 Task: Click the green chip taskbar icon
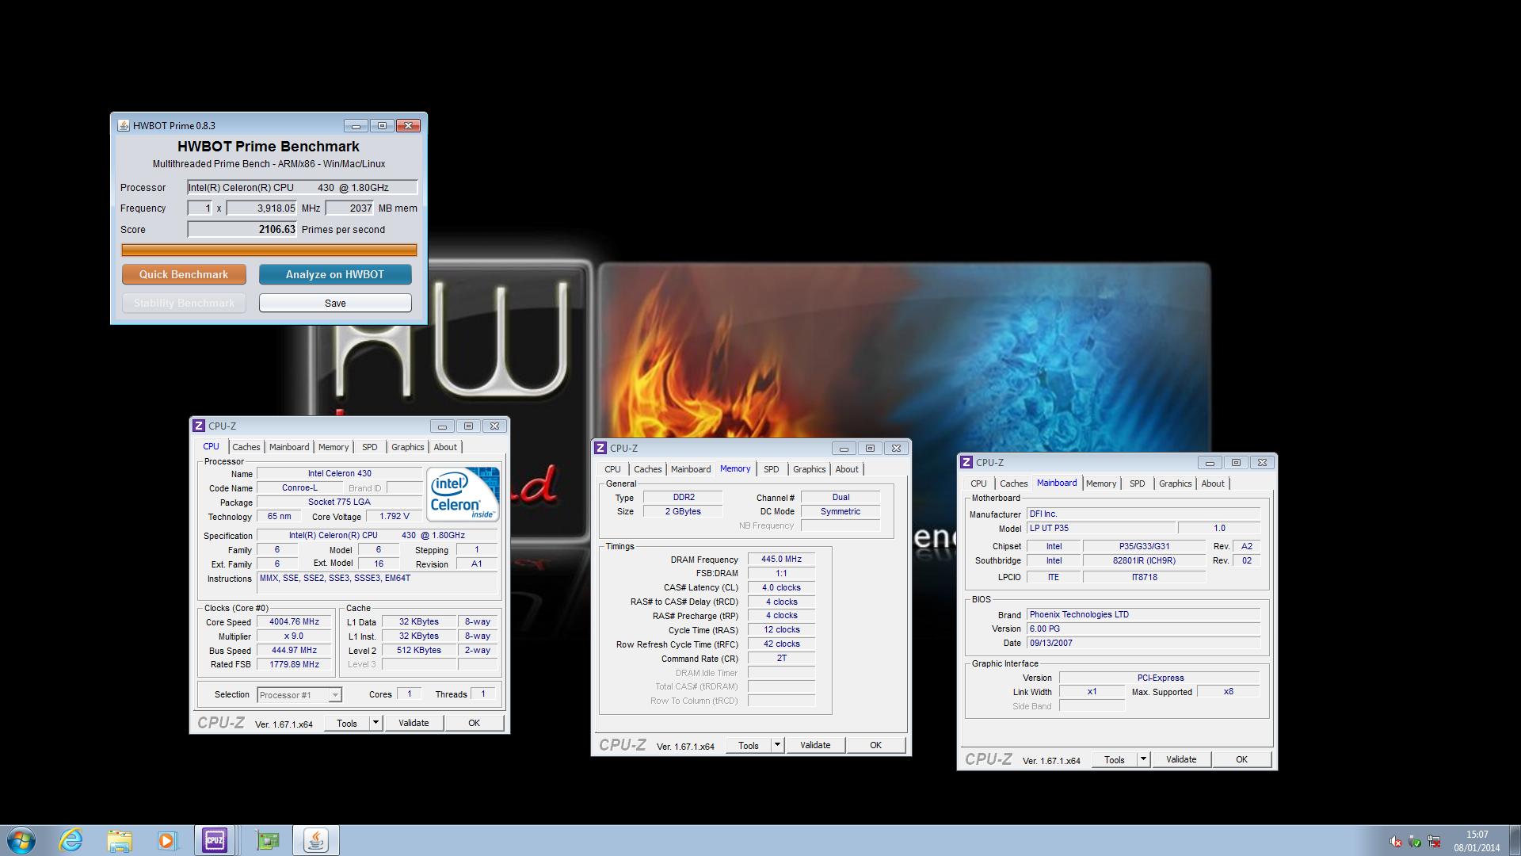[x=268, y=840]
